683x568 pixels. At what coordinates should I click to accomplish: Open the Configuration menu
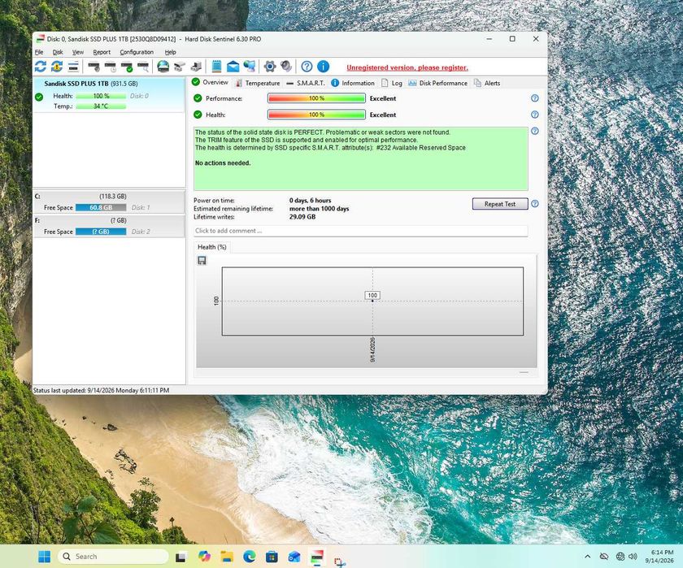point(137,52)
